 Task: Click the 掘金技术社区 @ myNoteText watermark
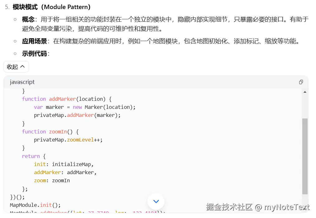[258, 207]
